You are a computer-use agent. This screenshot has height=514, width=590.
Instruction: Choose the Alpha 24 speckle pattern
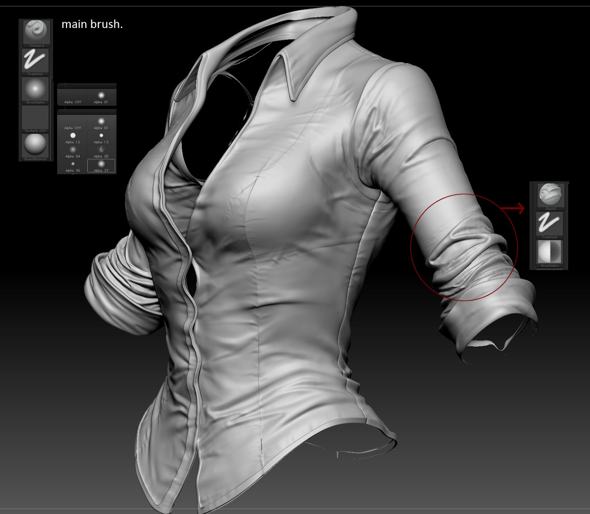[x=73, y=152]
